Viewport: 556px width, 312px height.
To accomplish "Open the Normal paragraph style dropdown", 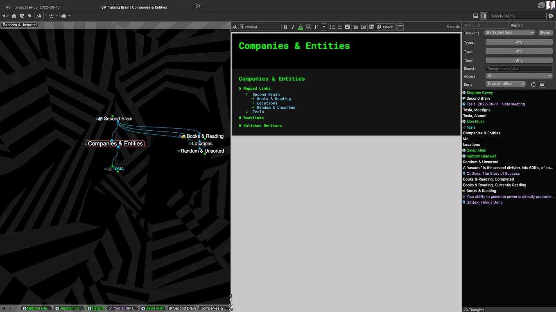I will (260, 27).
